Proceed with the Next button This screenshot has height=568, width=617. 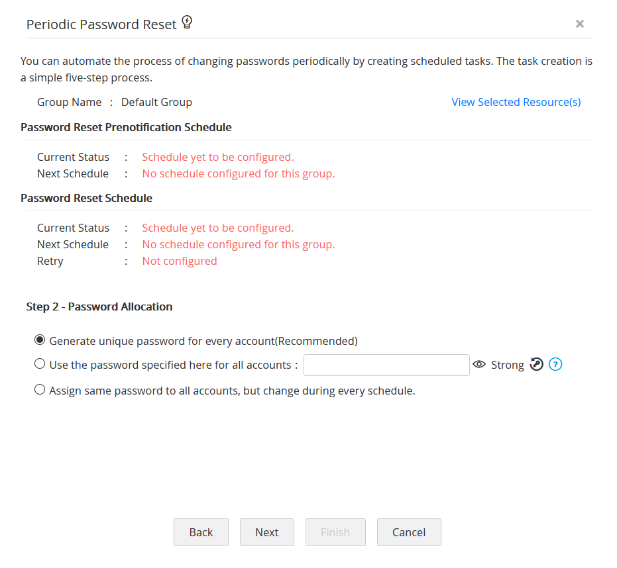pyautogui.click(x=266, y=532)
